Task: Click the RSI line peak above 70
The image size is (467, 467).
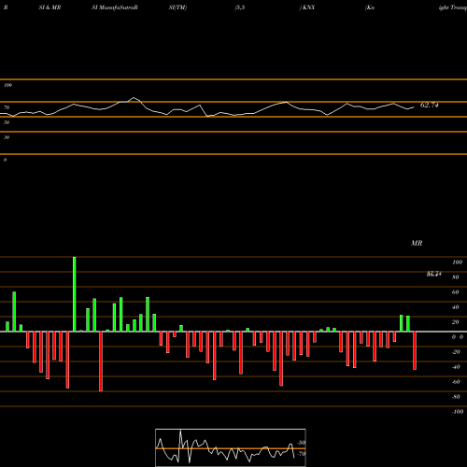Action: coord(134,98)
